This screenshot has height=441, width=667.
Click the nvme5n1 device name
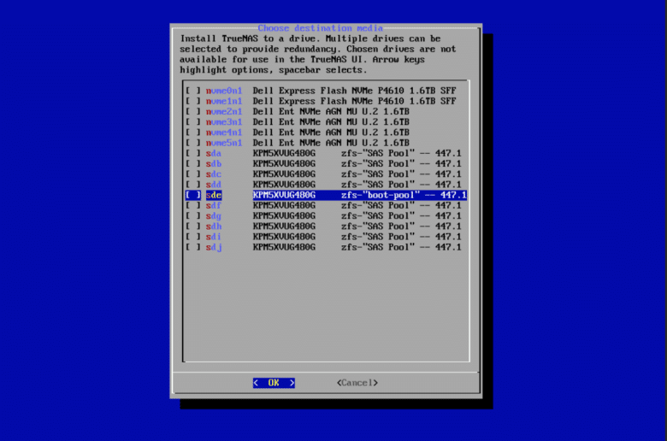click(224, 143)
